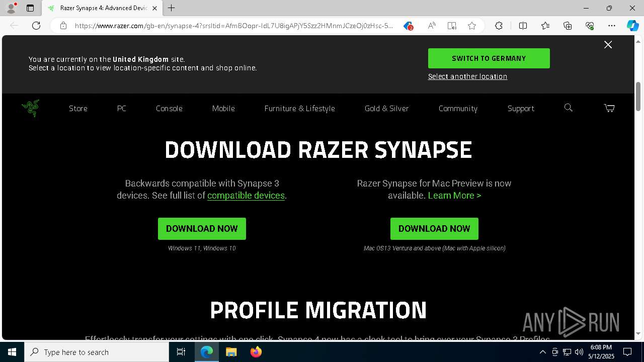Image resolution: width=644 pixels, height=362 pixels.
Task: Open Gold & Silver menu
Action: [386, 108]
